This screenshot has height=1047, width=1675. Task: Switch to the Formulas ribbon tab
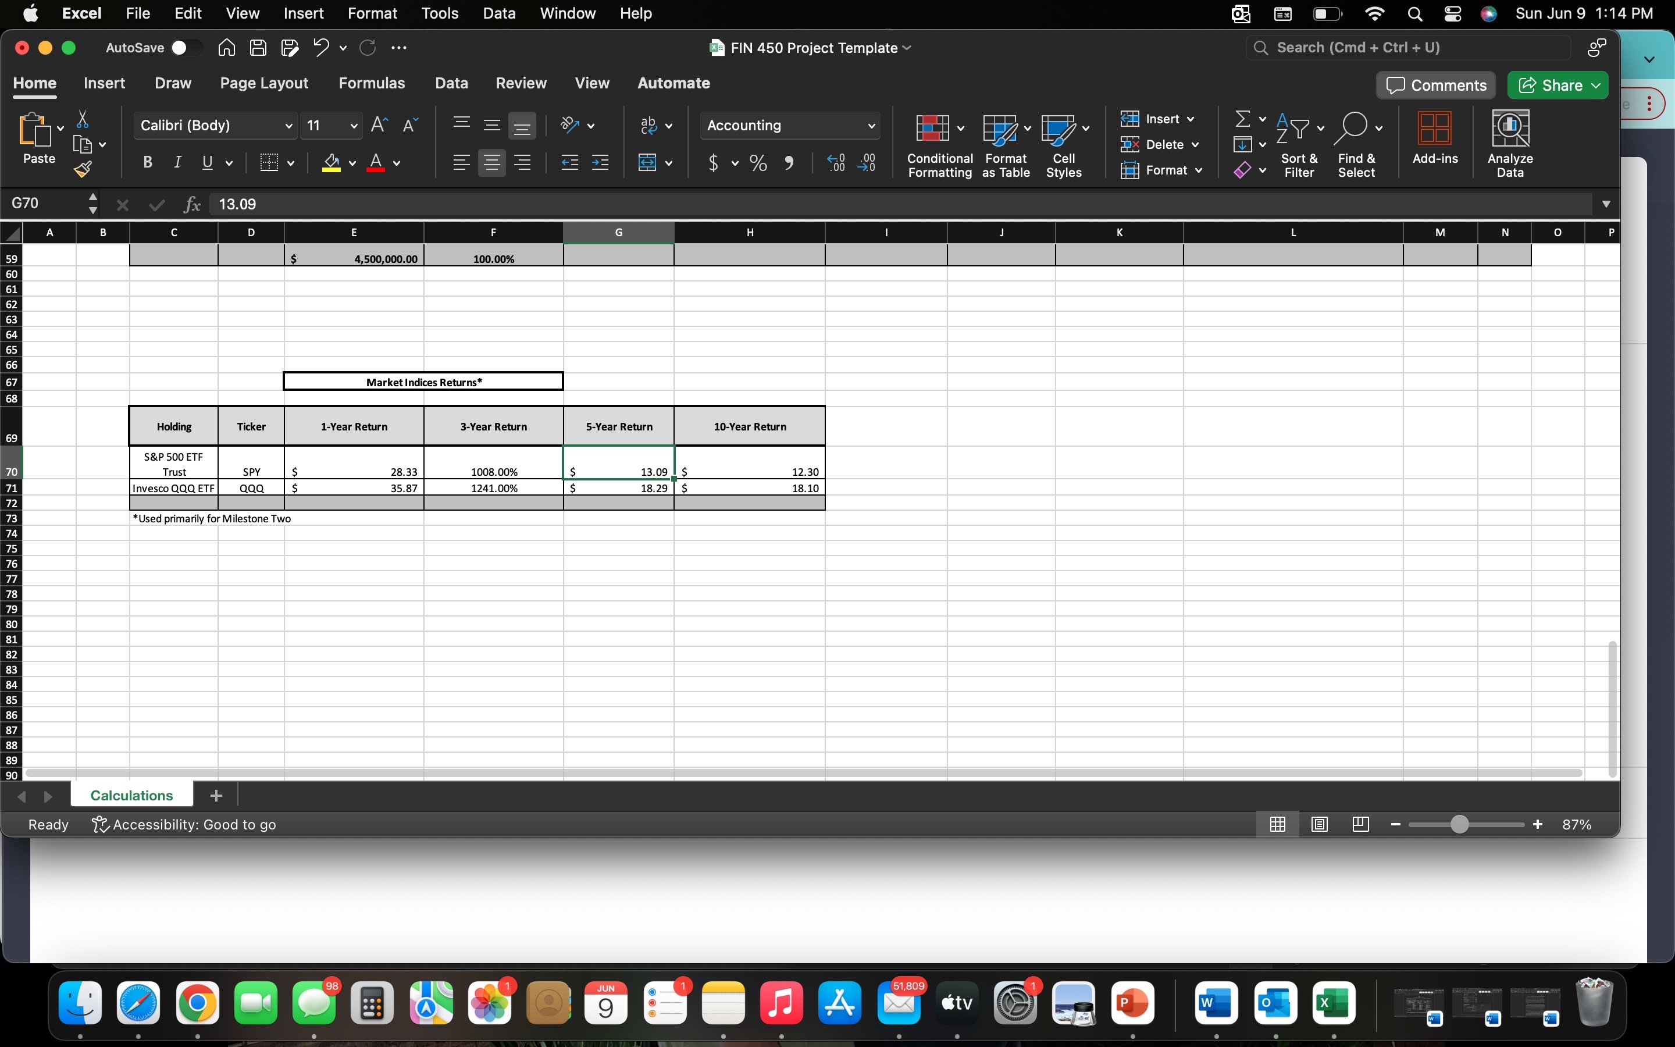[x=372, y=83]
